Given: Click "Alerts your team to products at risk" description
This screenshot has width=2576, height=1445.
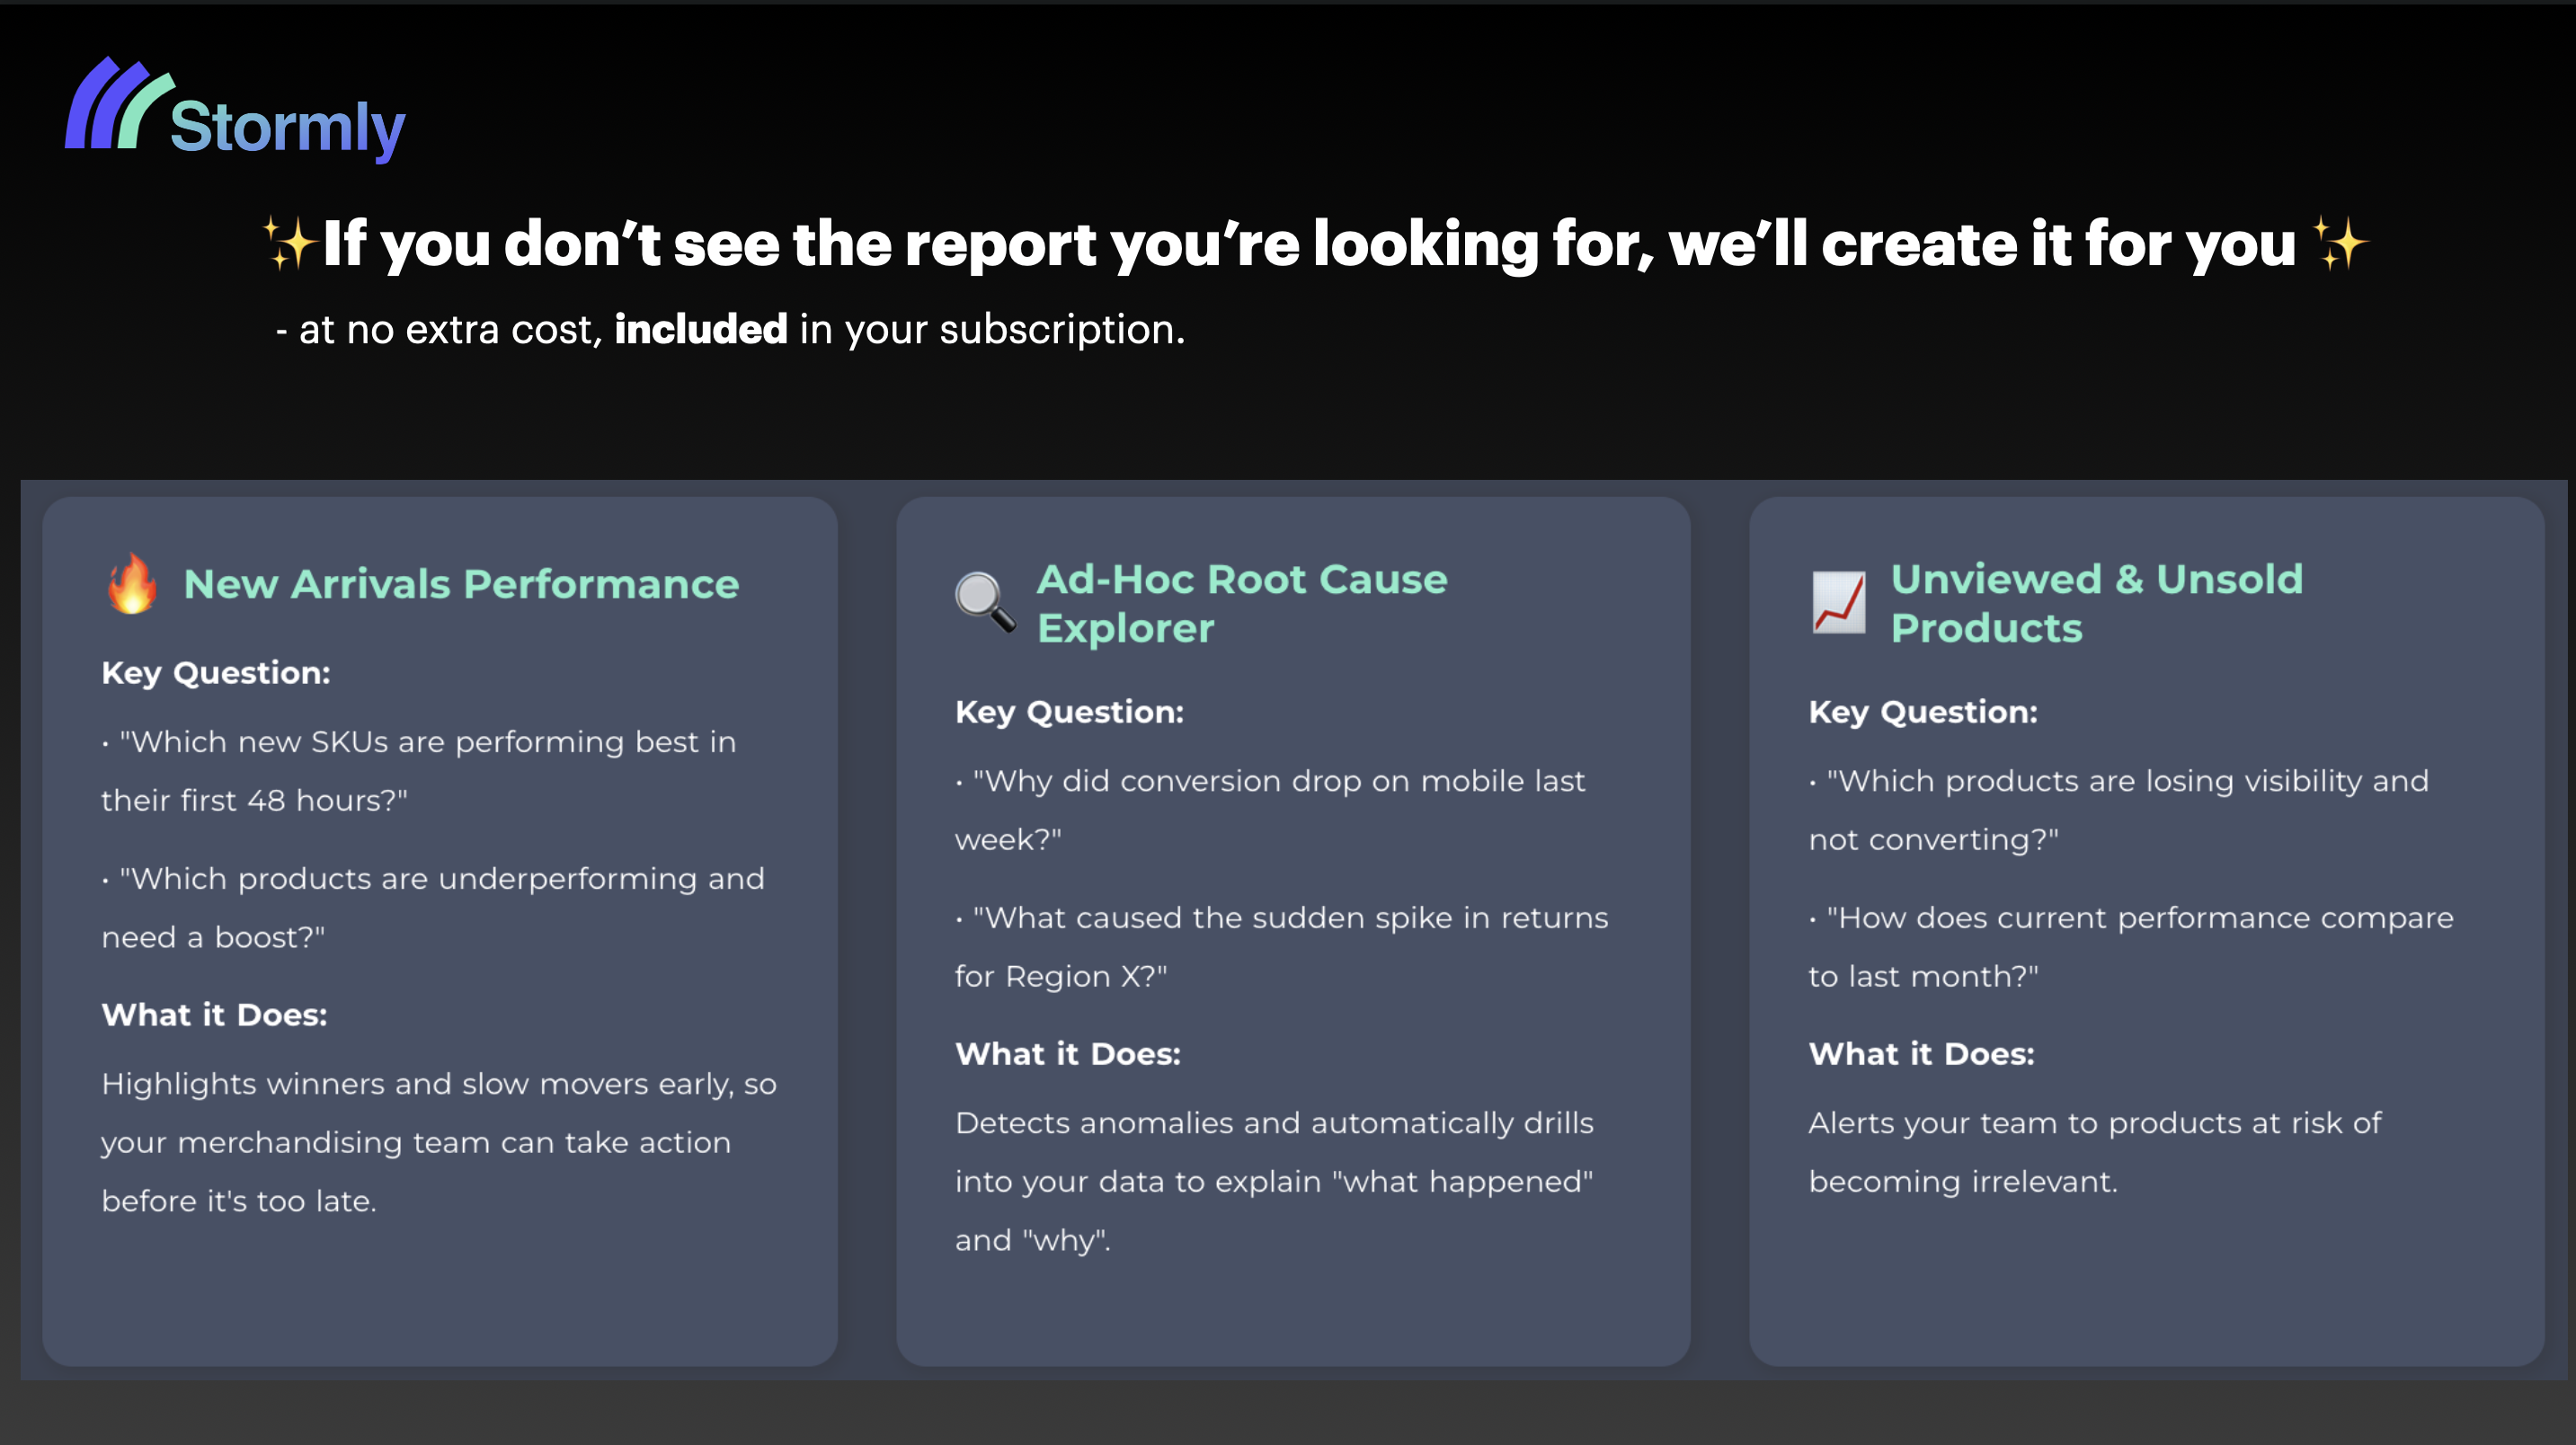Looking at the screenshot, I should 2095,1152.
